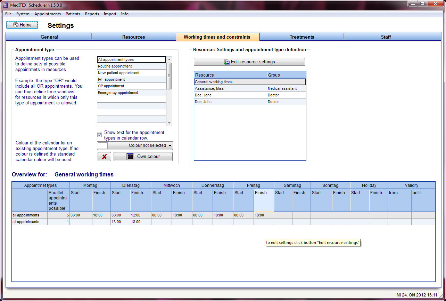Open the Reports menu
This screenshot has height=301, width=446.
(92, 14)
